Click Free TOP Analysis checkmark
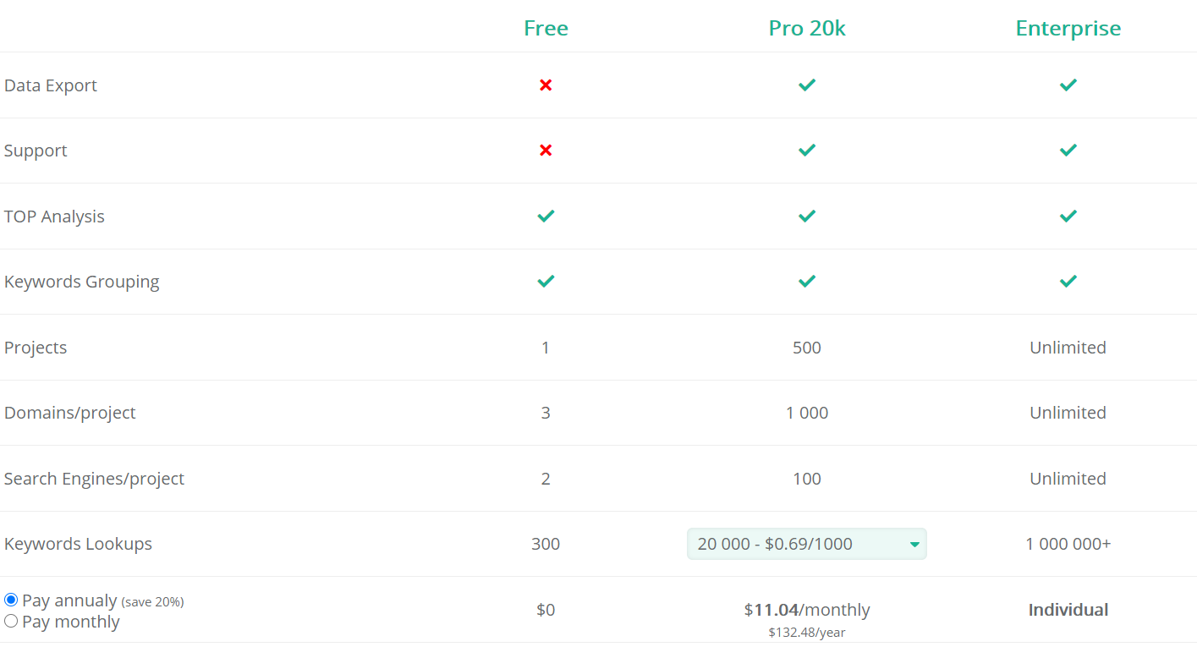This screenshot has width=1197, height=647. pyautogui.click(x=546, y=216)
